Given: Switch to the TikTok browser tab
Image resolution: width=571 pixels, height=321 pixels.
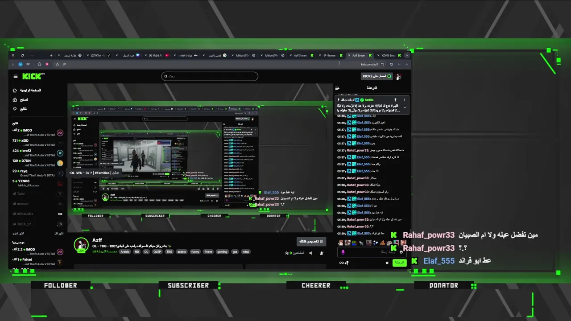Looking at the screenshot, I should coord(98,55).
